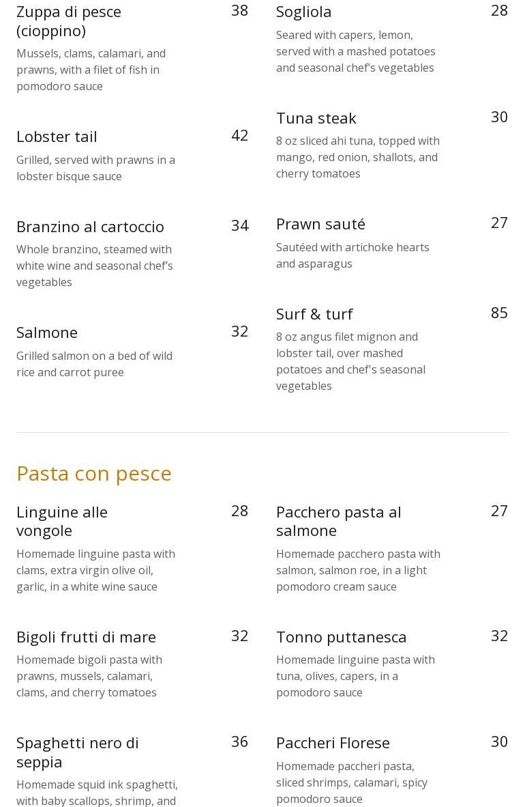525x807 pixels.
Task: Choose the Spaghetti nero di seppia title
Action: click(x=77, y=752)
